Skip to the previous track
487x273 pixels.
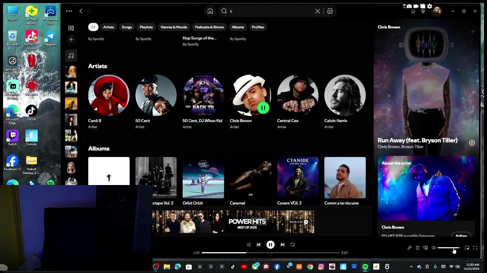pyautogui.click(x=259, y=245)
